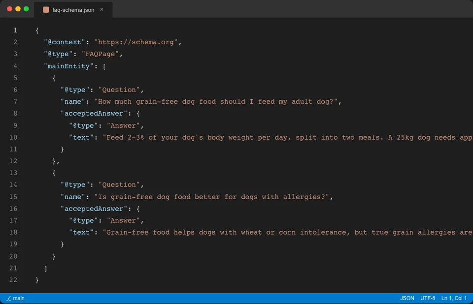Click the schema.org URL string on line 2
Image resolution: width=473 pixels, height=304 pixels.
[x=136, y=42]
